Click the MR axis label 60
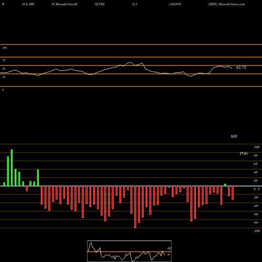262x262 pixels. pyautogui.click(x=255, y=164)
